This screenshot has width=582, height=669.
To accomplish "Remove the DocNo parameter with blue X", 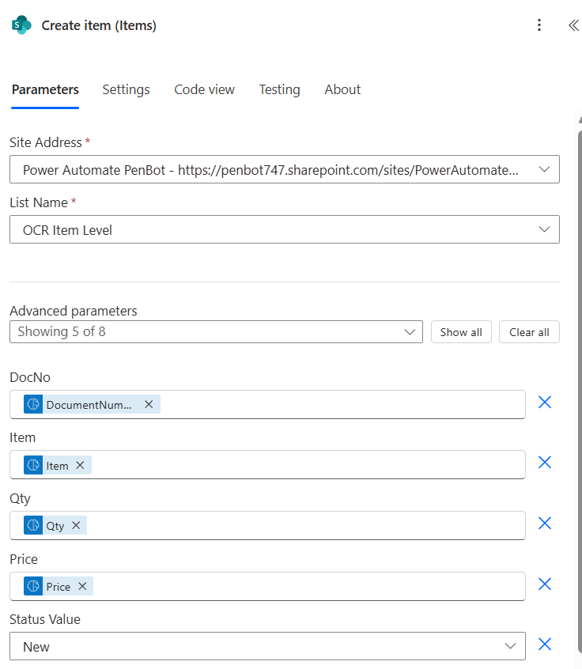I will [x=545, y=403].
